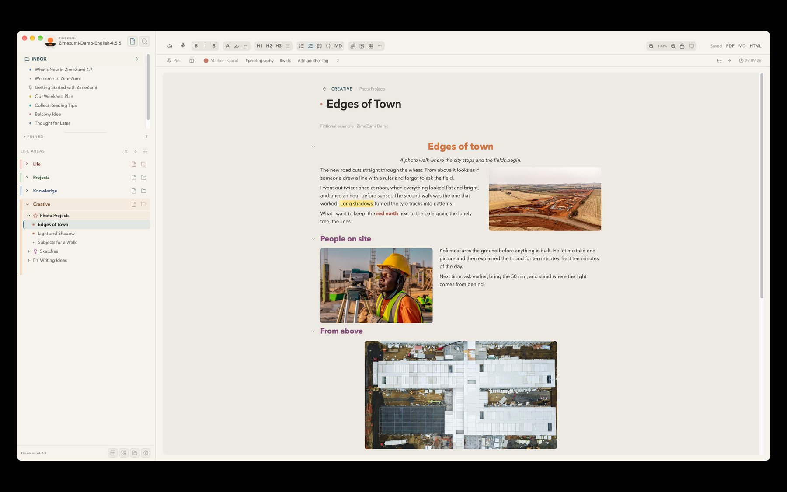The width and height of the screenshot is (787, 492).
Task: Open the calendar view at sidebar bottom
Action: [113, 453]
